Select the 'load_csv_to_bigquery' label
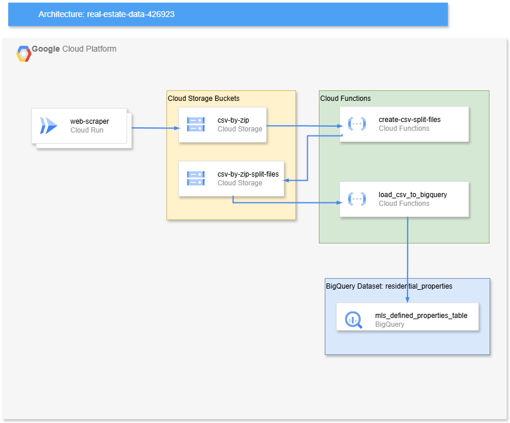Image resolution: width=510 pixels, height=423 pixels. [413, 195]
